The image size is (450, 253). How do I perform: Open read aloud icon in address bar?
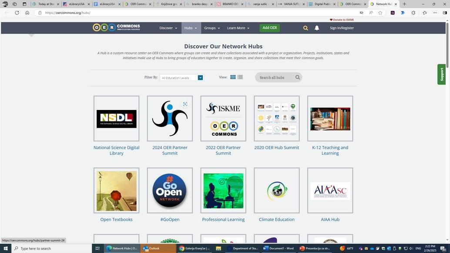pyautogui.click(x=371, y=13)
